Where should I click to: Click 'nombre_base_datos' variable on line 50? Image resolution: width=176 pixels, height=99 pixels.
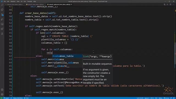pos(37,16)
